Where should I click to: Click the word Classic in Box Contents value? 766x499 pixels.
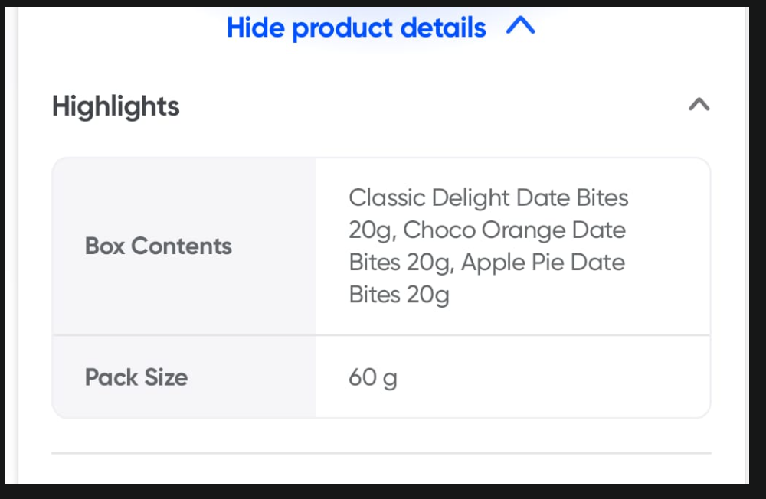tap(387, 197)
